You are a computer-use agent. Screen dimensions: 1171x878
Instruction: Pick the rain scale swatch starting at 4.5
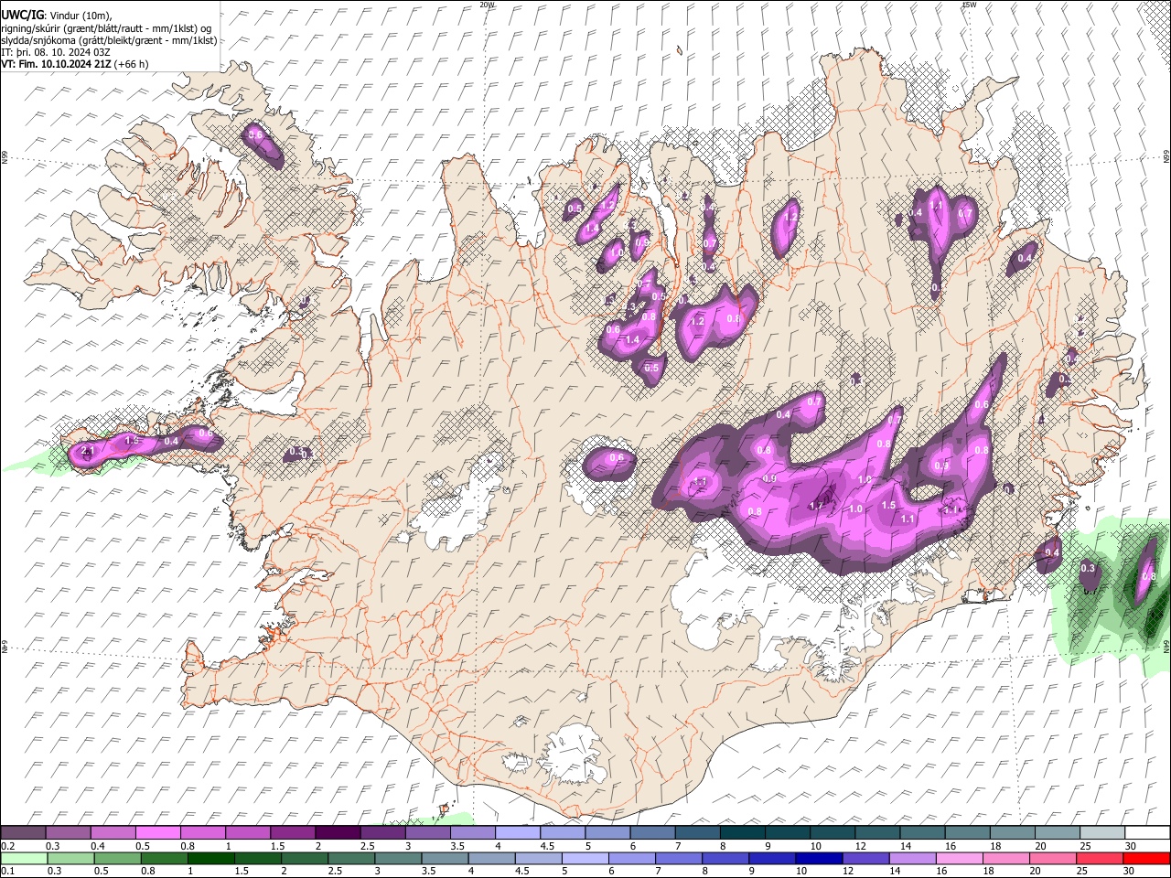click(x=538, y=858)
